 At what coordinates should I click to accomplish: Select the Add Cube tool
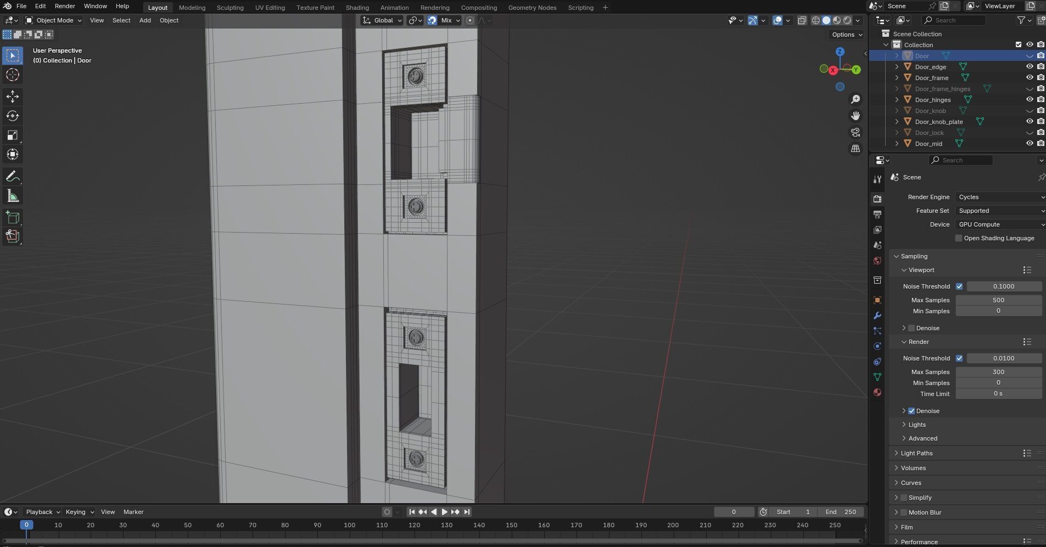coord(13,218)
